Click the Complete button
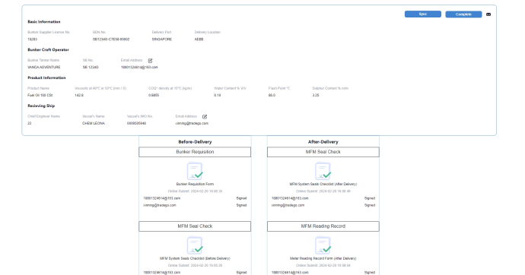525x275 pixels. point(463,14)
